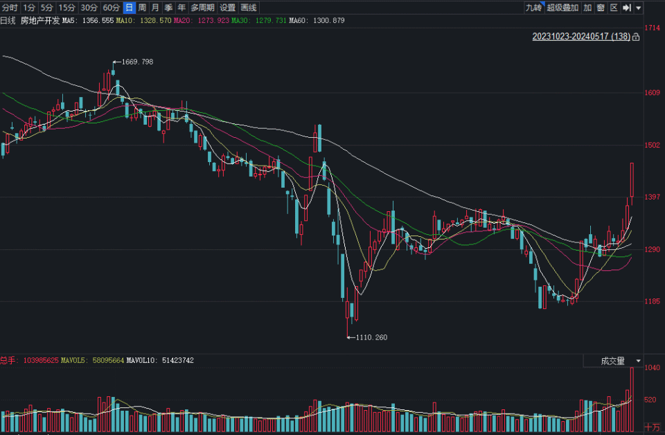Open the 九转 indicator button
Viewport: 665px width, 435px height.
[x=534, y=8]
